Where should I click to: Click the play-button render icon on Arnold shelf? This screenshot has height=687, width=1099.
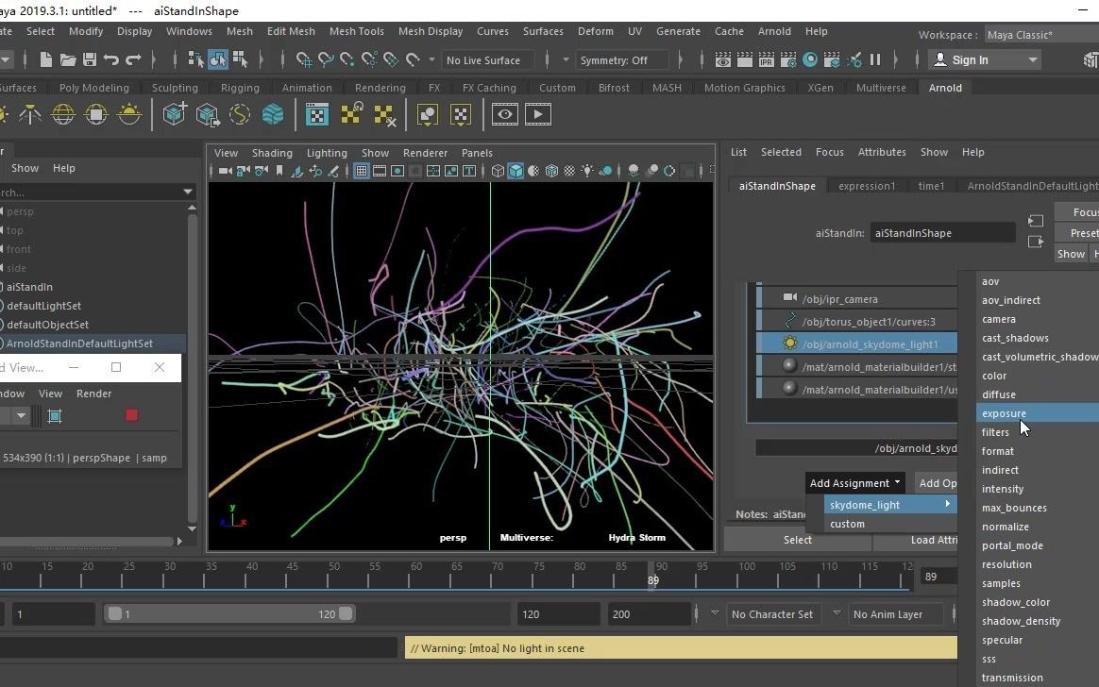point(537,115)
